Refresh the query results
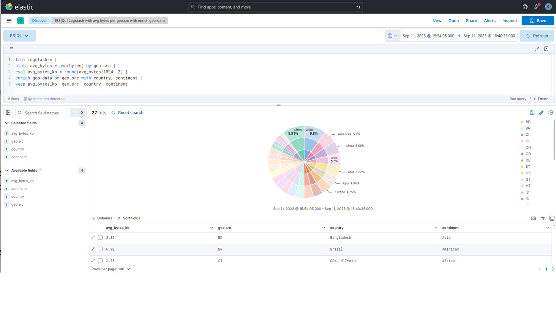Screen dimensions: 556x313 pos(537,36)
